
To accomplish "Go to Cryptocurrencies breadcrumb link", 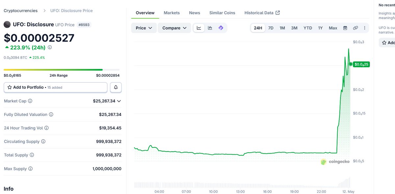I will [21, 11].
